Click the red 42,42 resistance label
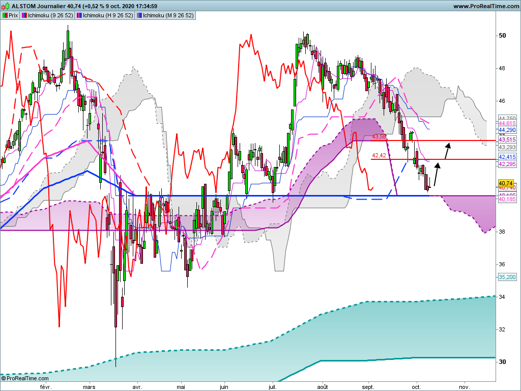 pyautogui.click(x=379, y=155)
